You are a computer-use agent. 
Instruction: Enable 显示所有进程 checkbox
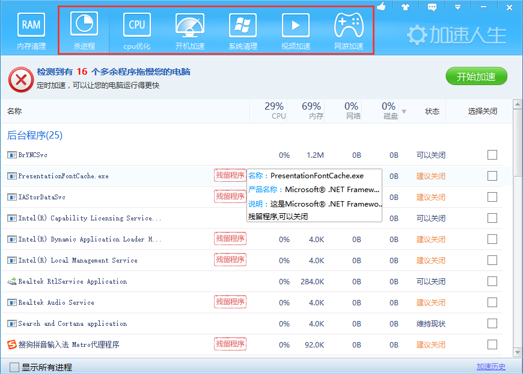coord(14,367)
